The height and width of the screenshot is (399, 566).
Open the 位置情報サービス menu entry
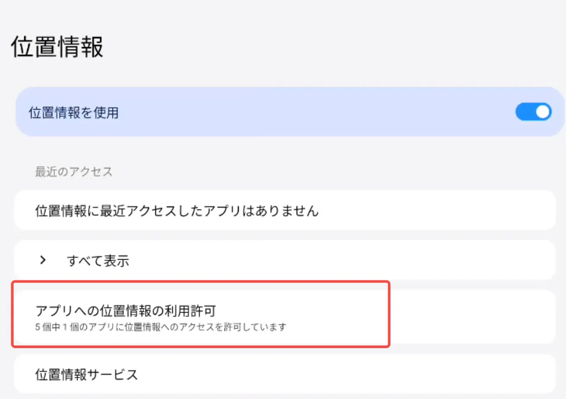[86, 374]
